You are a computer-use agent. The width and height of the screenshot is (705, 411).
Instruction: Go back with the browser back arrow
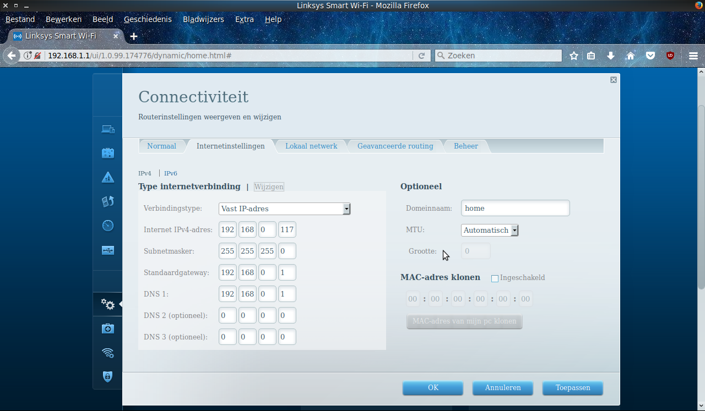(x=12, y=56)
